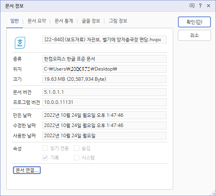Switch to the 문서 요약 tab
The height and width of the screenshot is (196, 216).
coord(37,21)
